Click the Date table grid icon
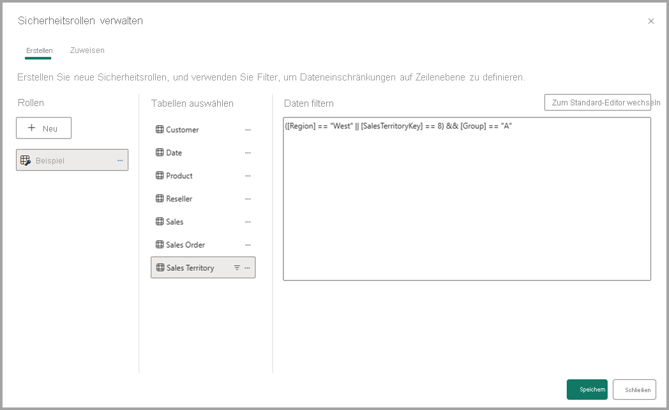Viewport: 669px width, 410px height. click(160, 152)
